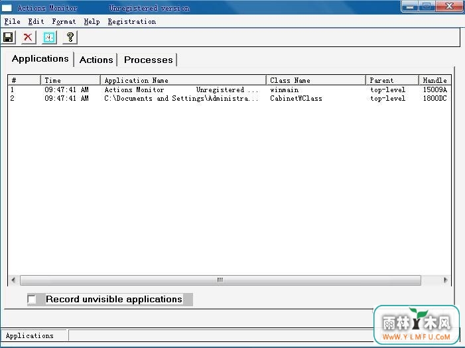Click top-level parent cell in row 1
This screenshot has height=348, width=465.
pyautogui.click(x=387, y=89)
